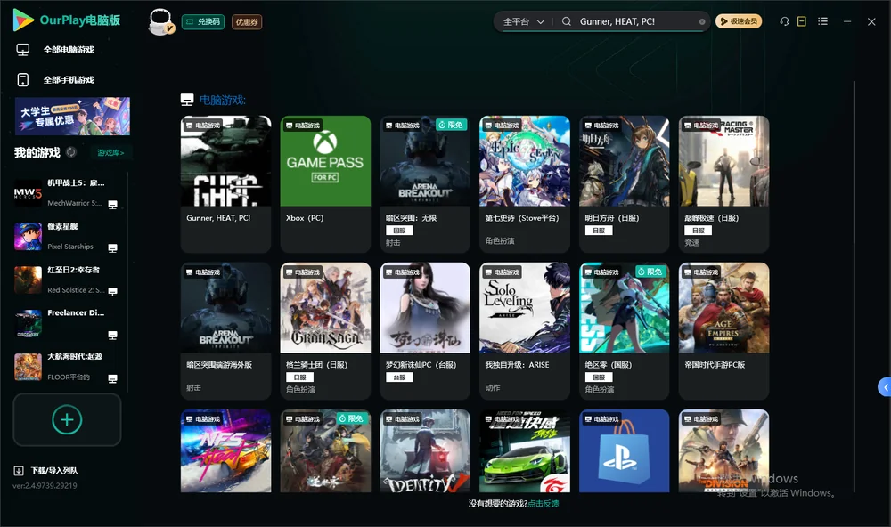Open the 第七史诗 Epic Seven card

click(525, 184)
